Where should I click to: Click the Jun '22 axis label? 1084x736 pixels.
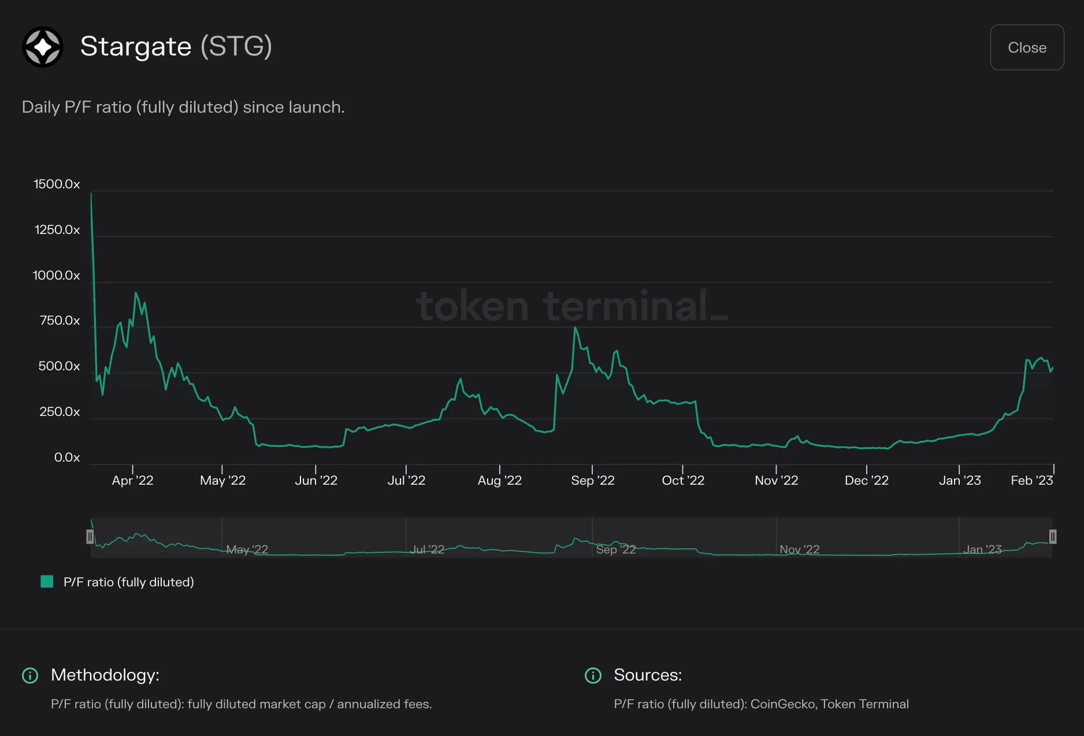pyautogui.click(x=315, y=480)
